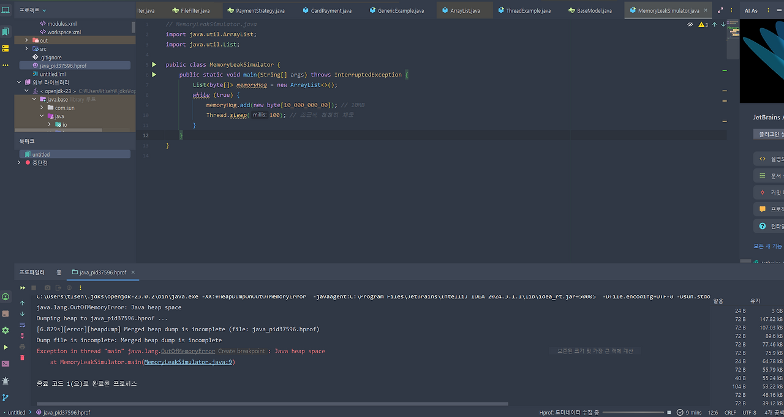
Task: Select the Profiler gauge icon in sidebar
Action: 5,296
